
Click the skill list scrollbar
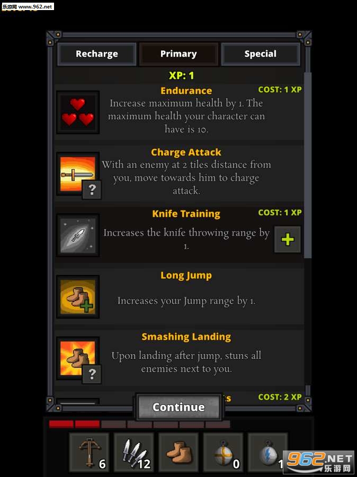click(x=308, y=165)
